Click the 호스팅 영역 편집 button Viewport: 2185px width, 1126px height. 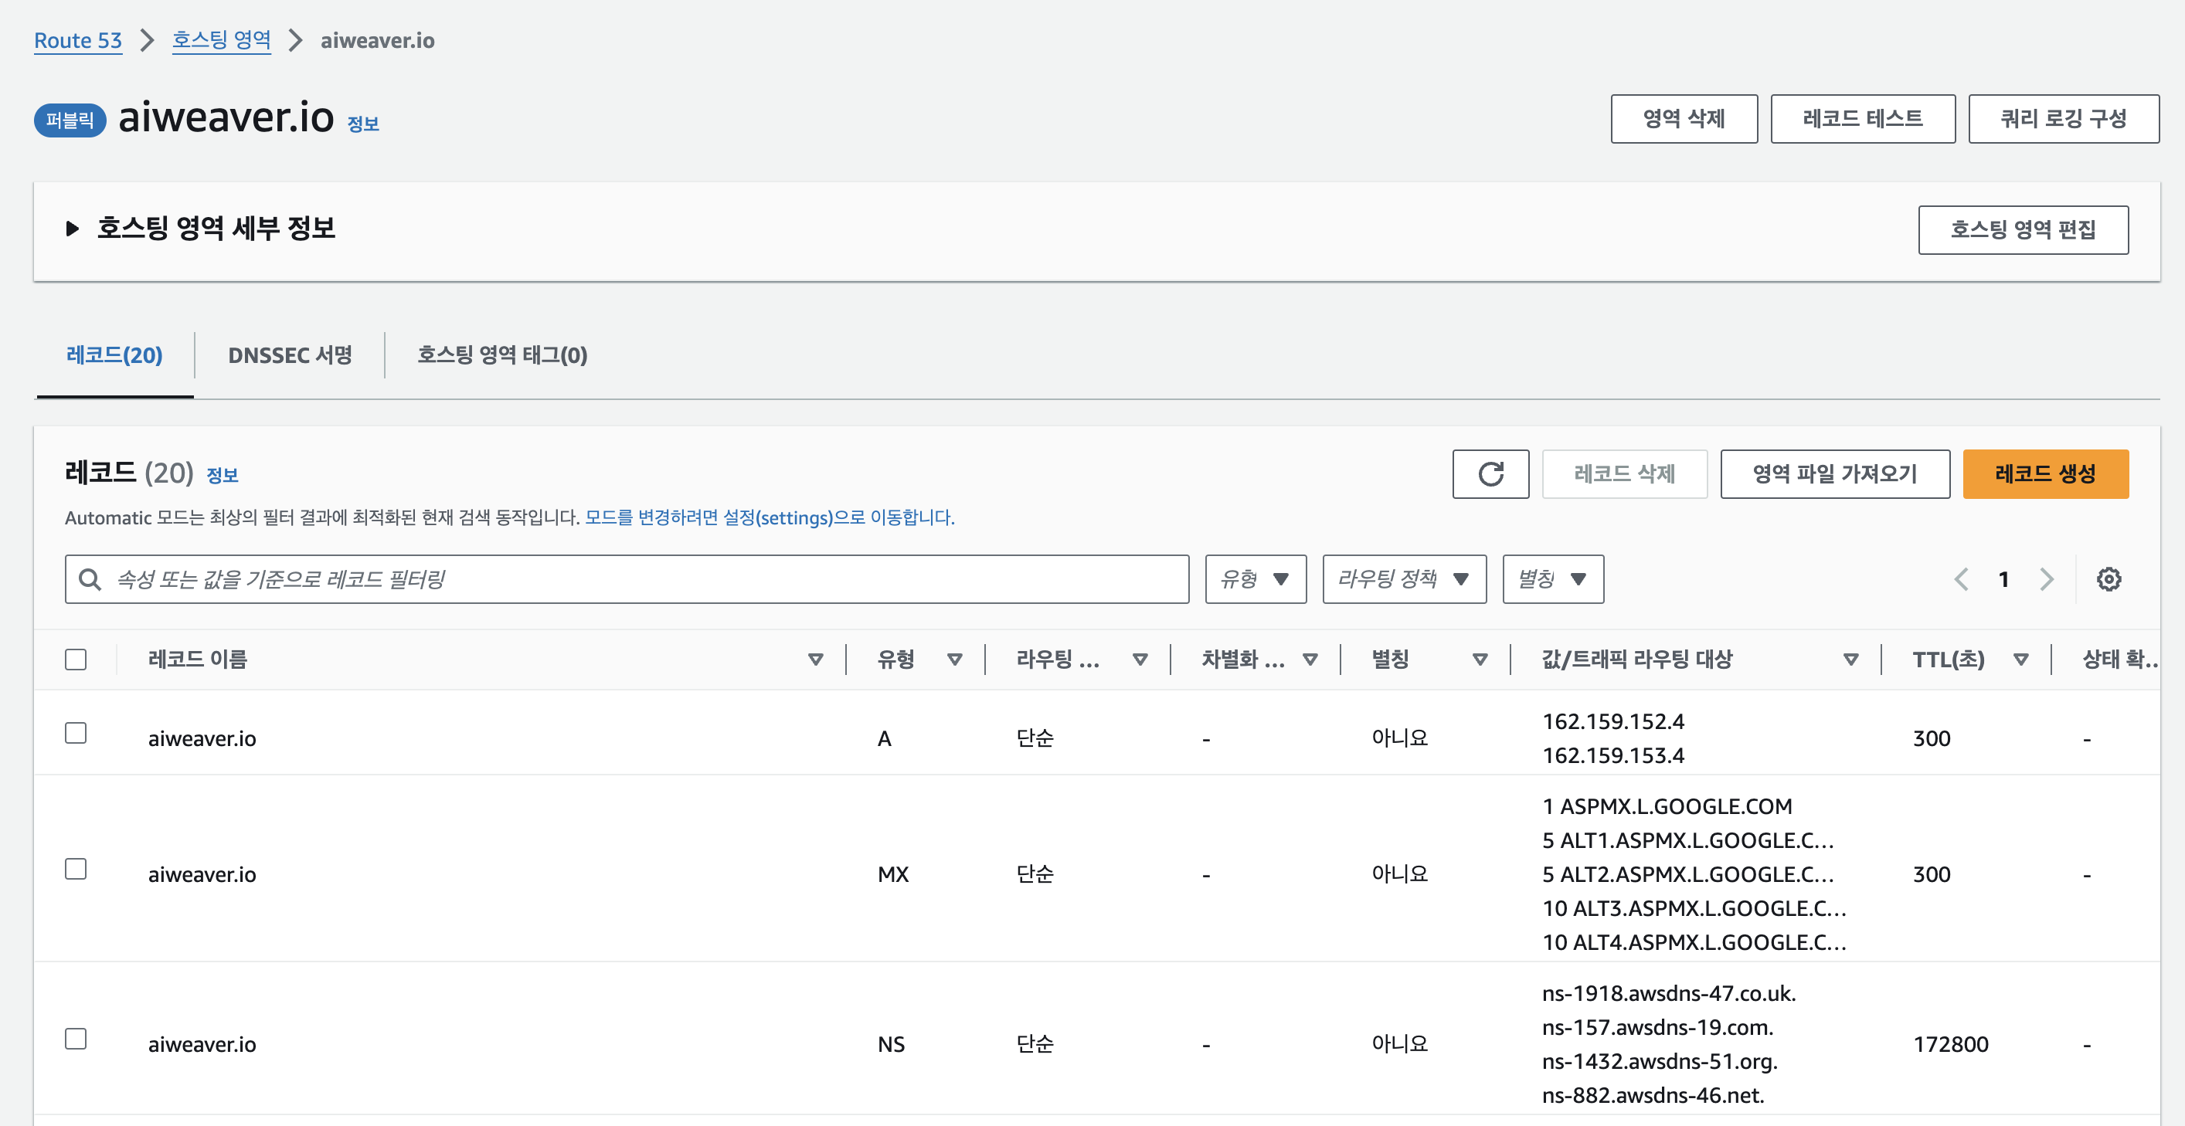2023,230
